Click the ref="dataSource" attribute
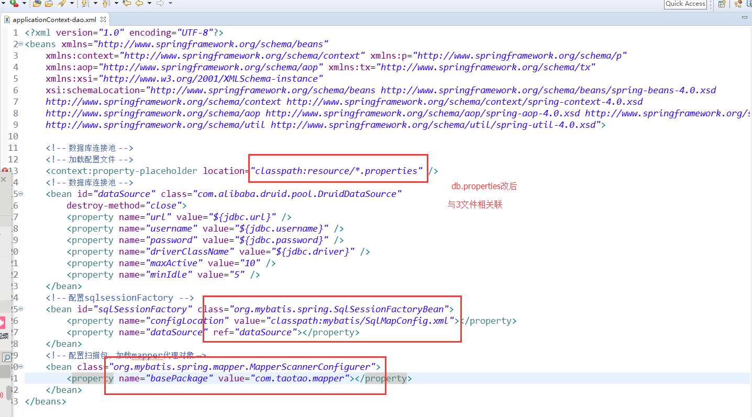This screenshot has width=752, height=417. 255,332
